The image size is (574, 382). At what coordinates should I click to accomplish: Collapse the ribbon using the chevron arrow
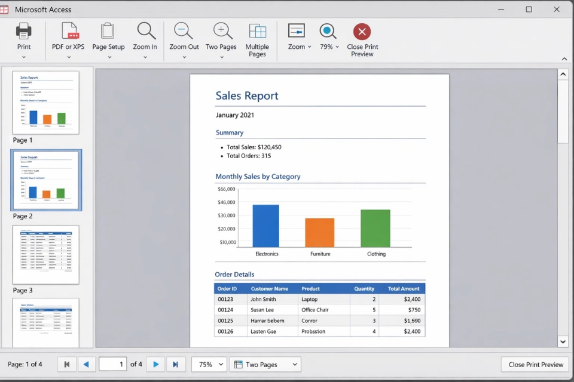point(564,58)
